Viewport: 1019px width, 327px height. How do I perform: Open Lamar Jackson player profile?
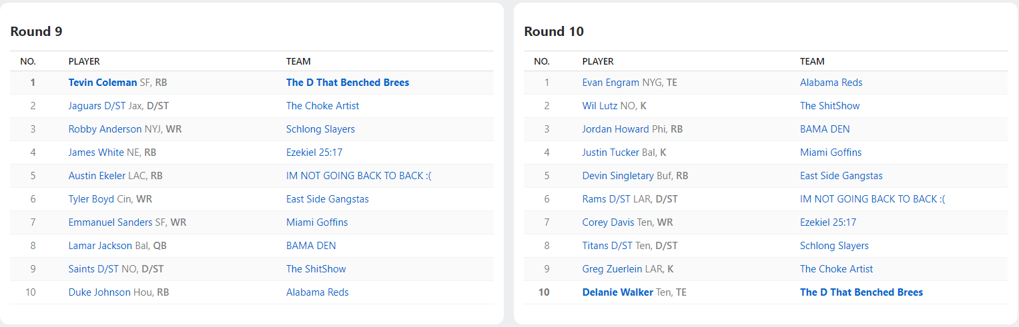pyautogui.click(x=100, y=246)
